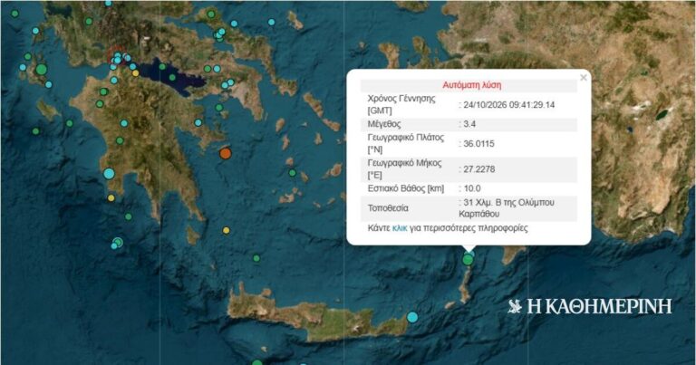Select the large green marker on Kefalonia
This screenshot has width=696, height=365.
pyautogui.click(x=42, y=70)
